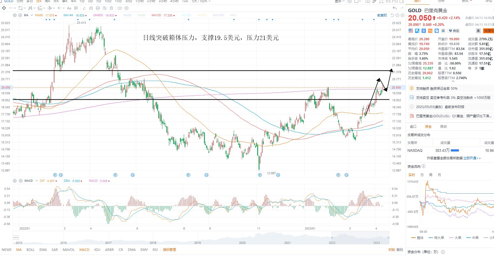Open drawing toolbar settings gear
494x256 pixels.
pos(126,8)
